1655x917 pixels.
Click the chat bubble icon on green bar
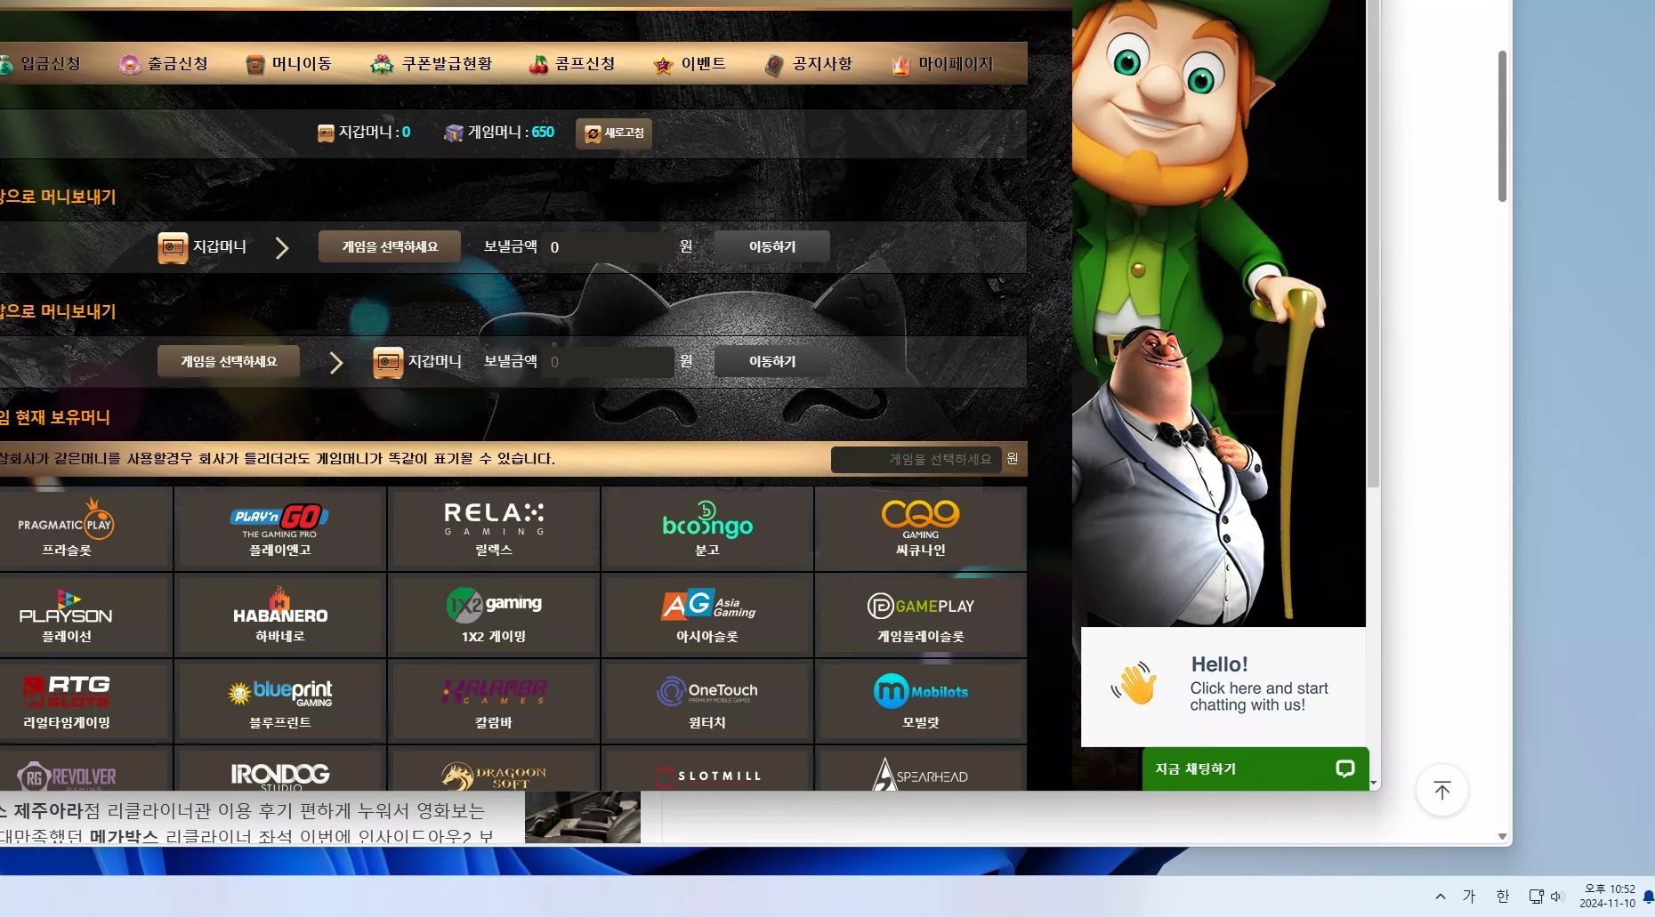(x=1345, y=768)
